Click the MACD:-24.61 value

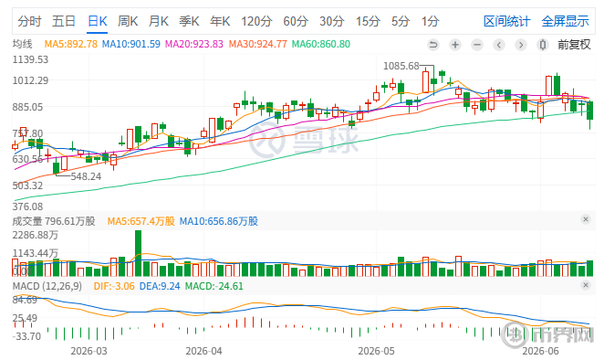[214, 286]
